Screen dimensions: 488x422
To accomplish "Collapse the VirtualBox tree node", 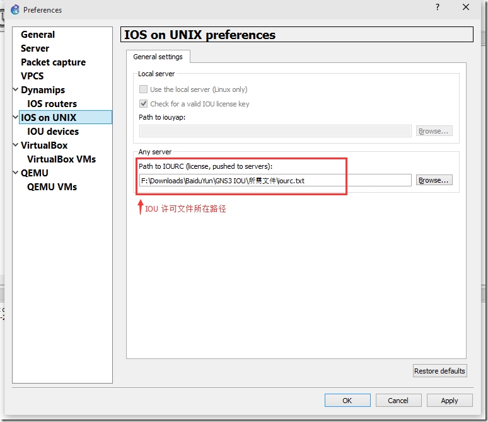I will (16, 145).
